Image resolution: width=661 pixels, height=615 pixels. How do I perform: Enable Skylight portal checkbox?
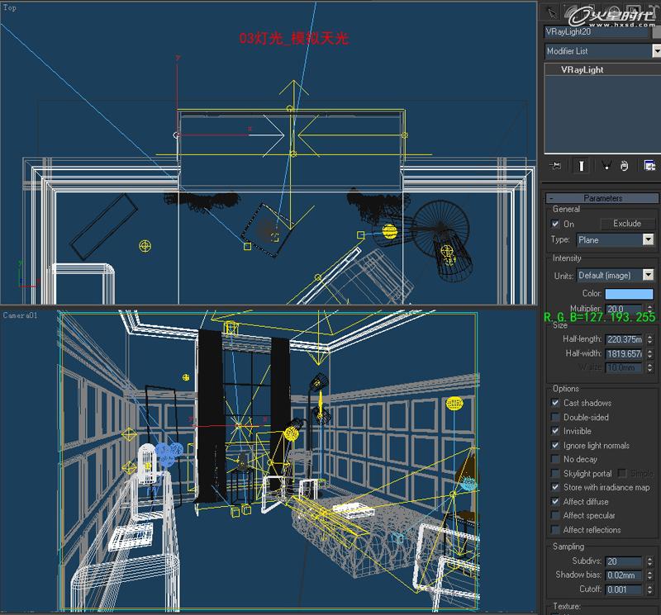(555, 474)
